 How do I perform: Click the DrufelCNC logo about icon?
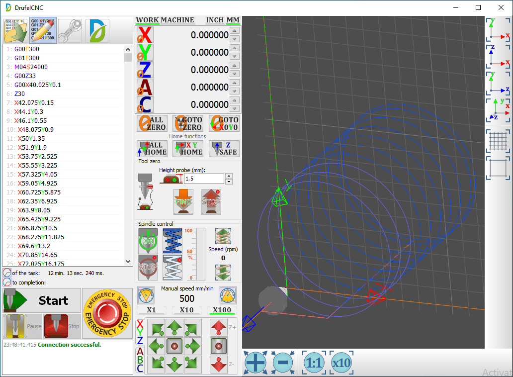[x=97, y=30]
